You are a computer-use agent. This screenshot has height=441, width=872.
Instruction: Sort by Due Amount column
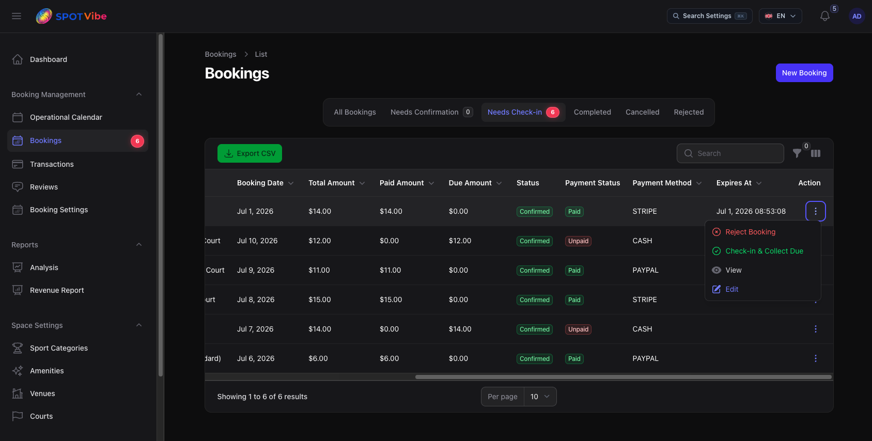475,183
